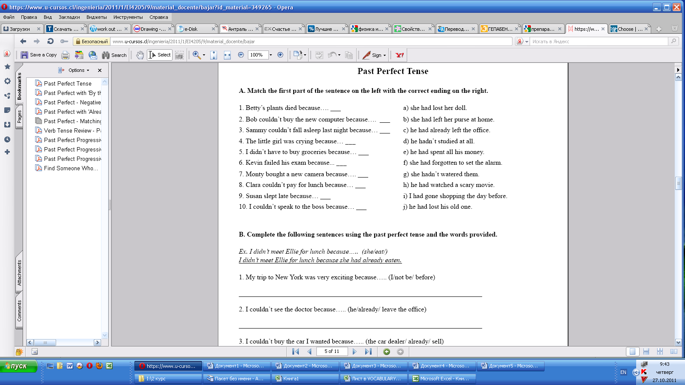The image size is (685, 385).
Task: Switch to the Bookmarks side tab
Action: 19,86
